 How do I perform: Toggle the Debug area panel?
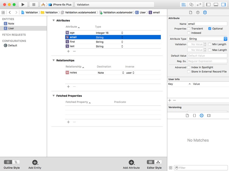click(216, 5)
